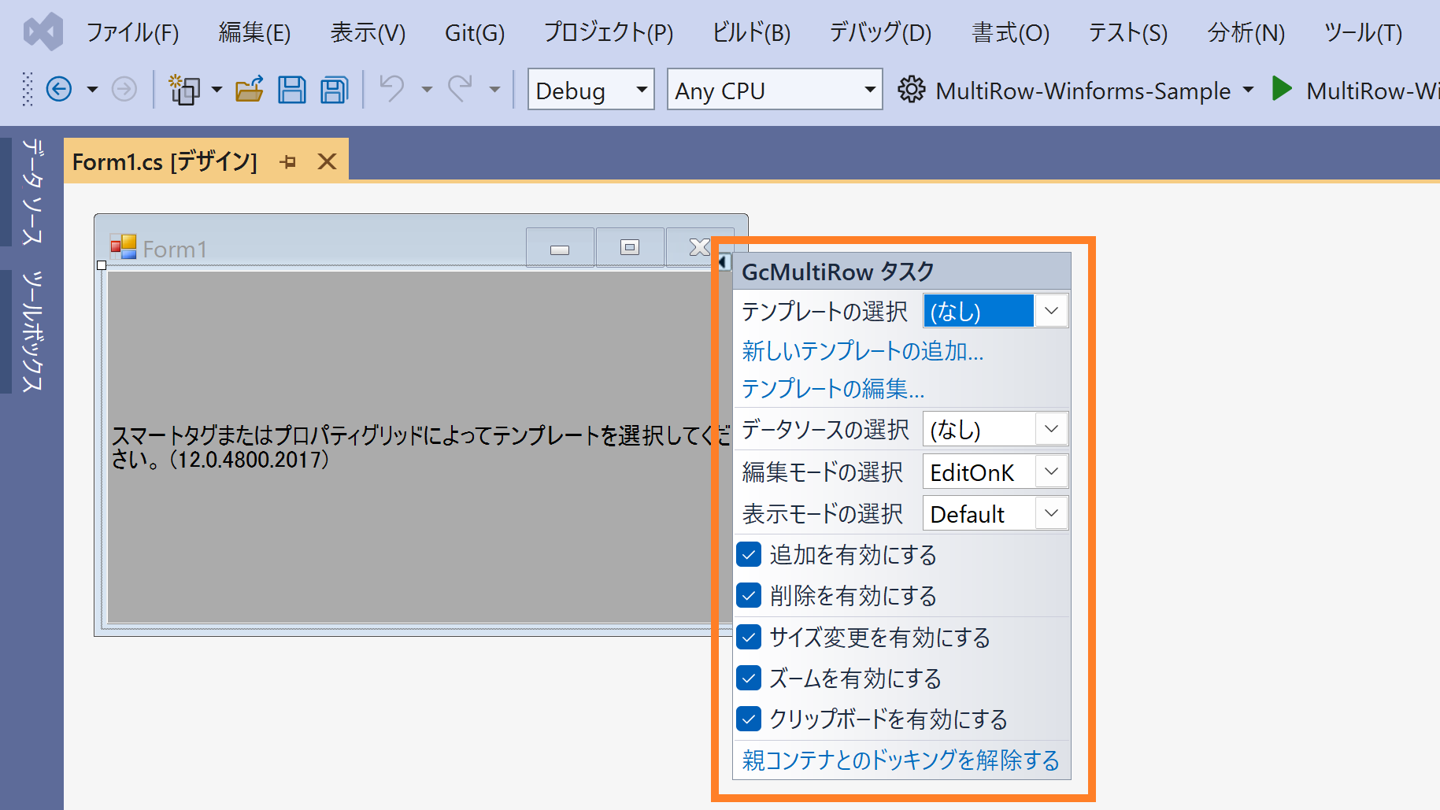
Task: Expand the new project dropdown arrow
Action: coord(217,90)
